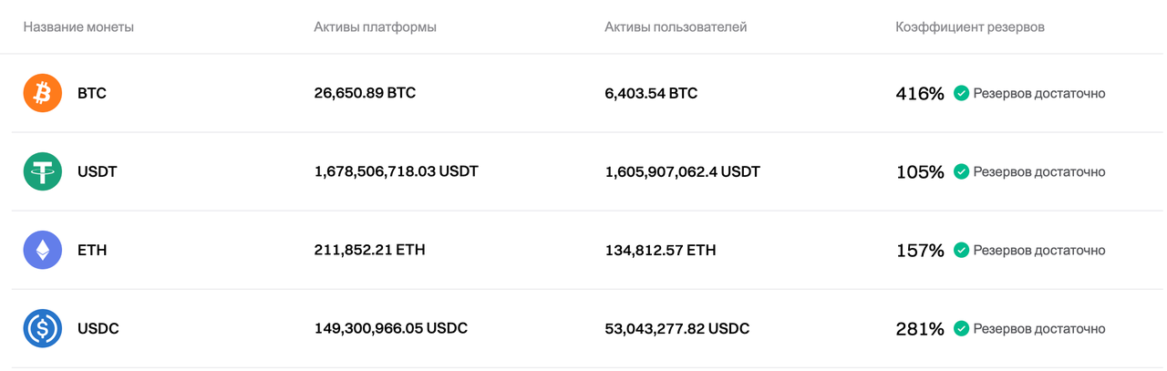This screenshot has height=371, width=1167.
Task: Select platform assets value 26,650.89 BTC
Action: click(365, 93)
